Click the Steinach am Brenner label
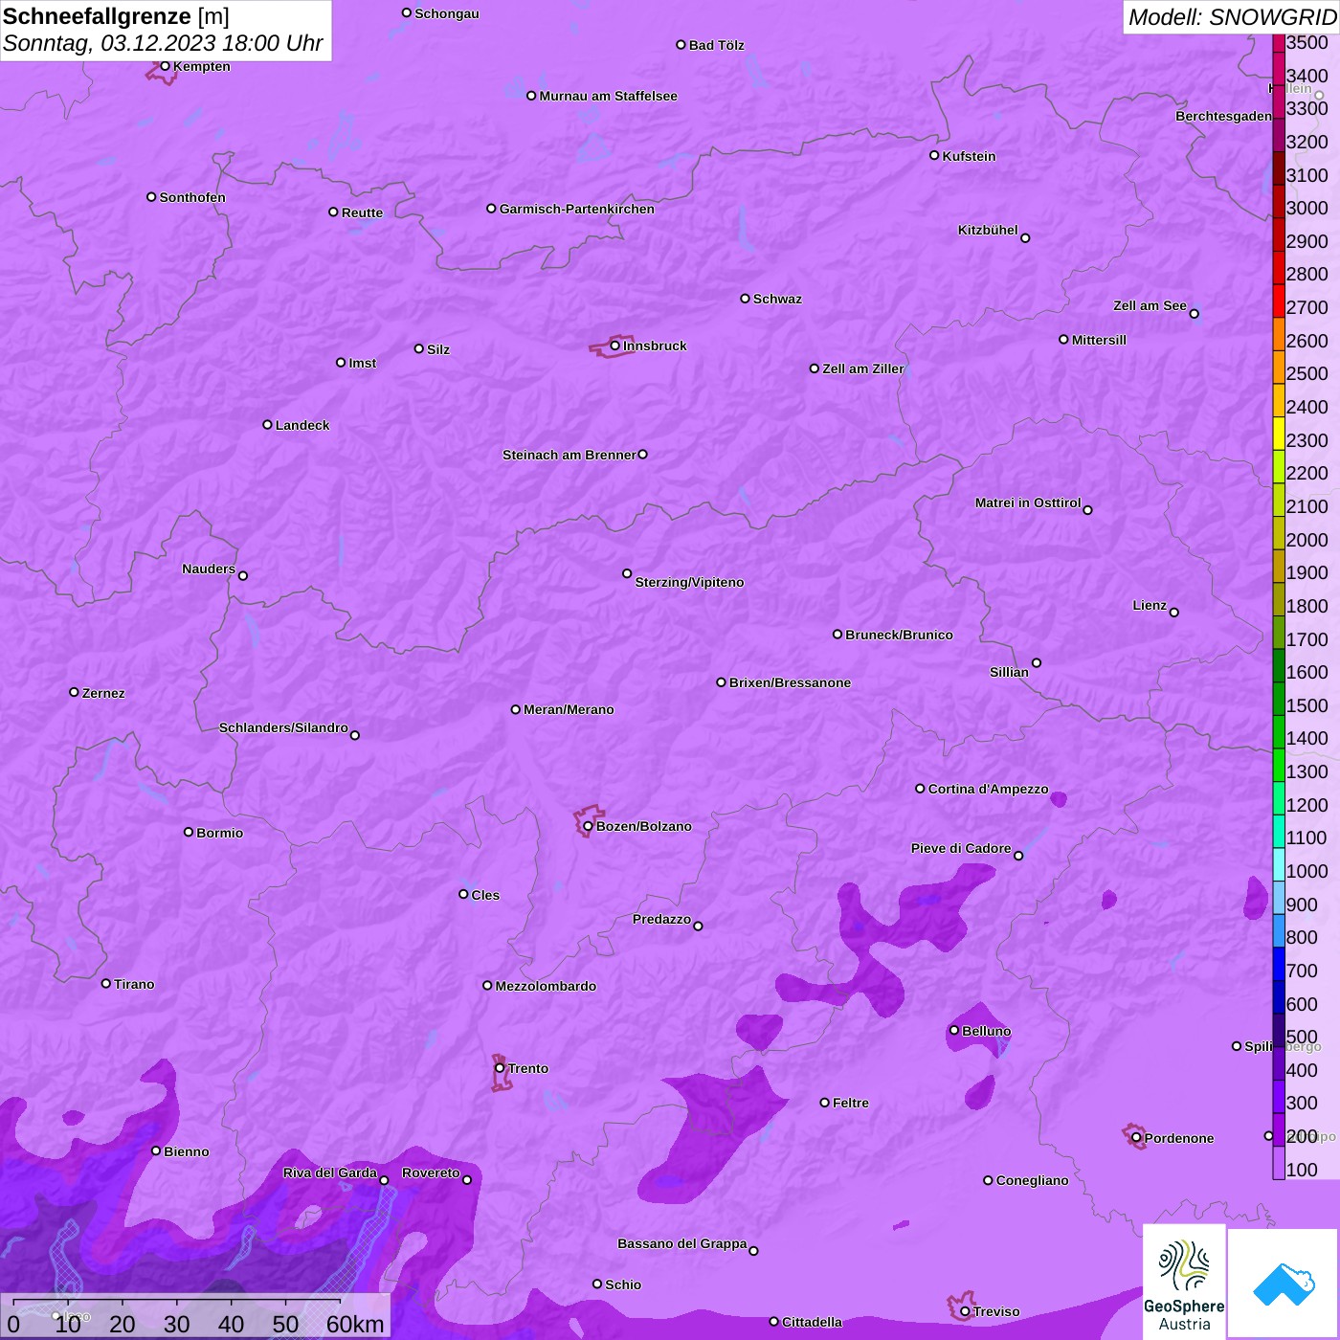Viewport: 1340px width, 1340px height. pyautogui.click(x=569, y=455)
